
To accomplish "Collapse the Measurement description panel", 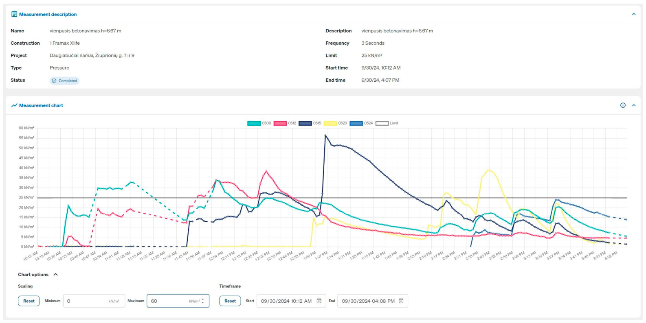I will [x=634, y=14].
